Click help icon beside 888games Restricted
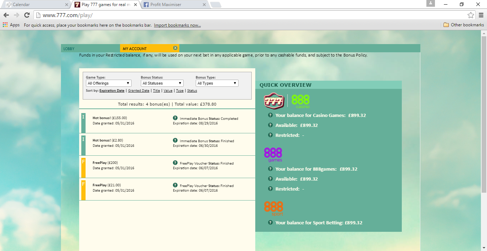The image size is (487, 251). point(270,189)
